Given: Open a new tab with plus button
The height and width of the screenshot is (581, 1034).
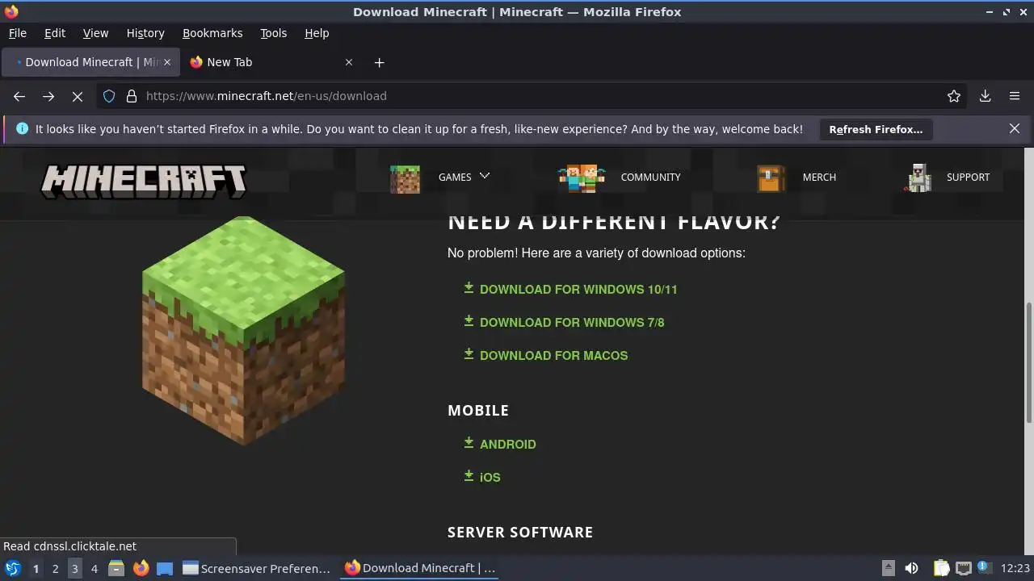Looking at the screenshot, I should click(x=380, y=62).
